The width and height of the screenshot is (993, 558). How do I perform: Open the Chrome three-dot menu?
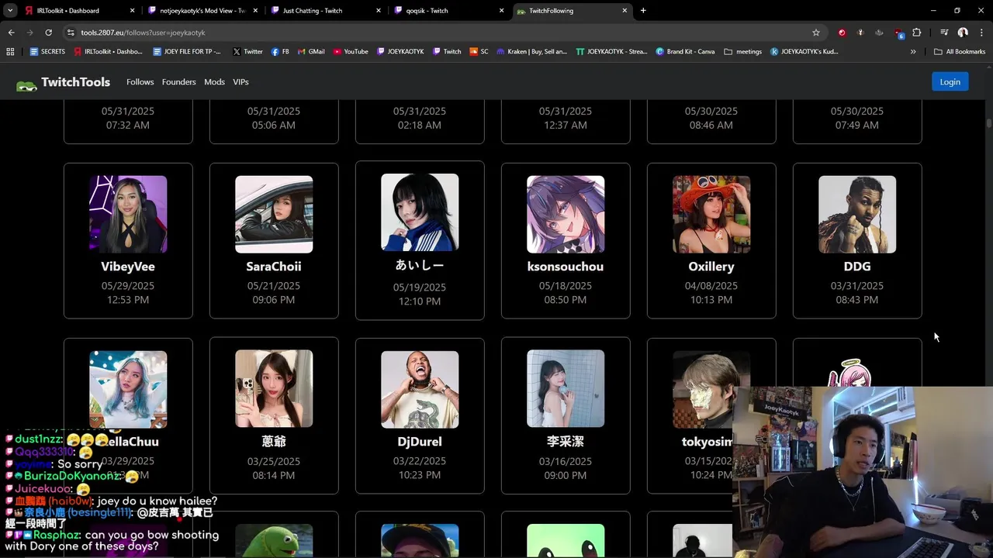coord(981,33)
